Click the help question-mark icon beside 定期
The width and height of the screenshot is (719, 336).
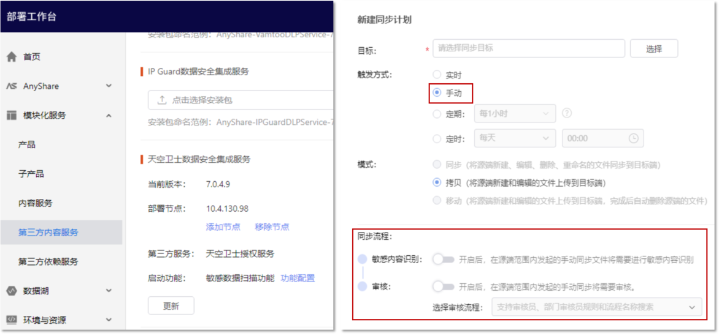pos(567,113)
